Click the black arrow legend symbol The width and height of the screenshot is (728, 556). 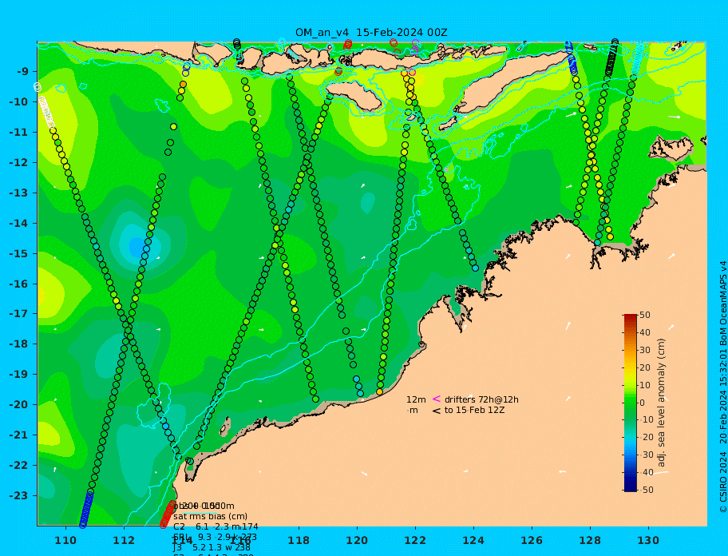[437, 411]
